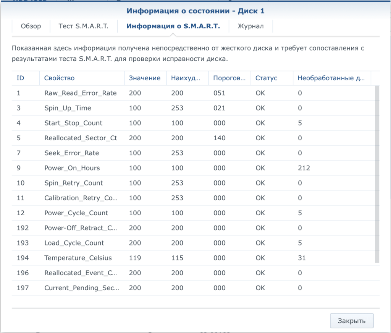Screen dimensions: 391x333
Task: Click the Порогов... column header
Action: 229,78
